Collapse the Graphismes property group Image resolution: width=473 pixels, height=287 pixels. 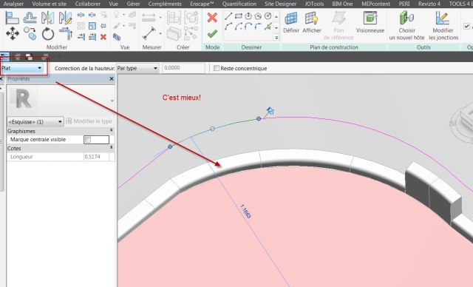[112, 130]
